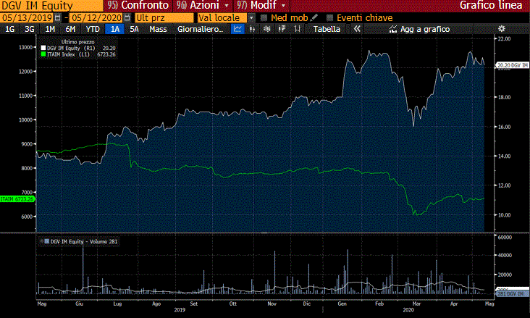The width and height of the screenshot is (530, 318).
Task: Select the candlestick chart type icon
Action: pos(267,29)
